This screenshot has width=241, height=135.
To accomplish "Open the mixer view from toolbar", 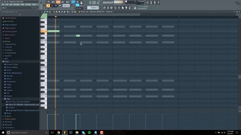I will click(x=119, y=7).
